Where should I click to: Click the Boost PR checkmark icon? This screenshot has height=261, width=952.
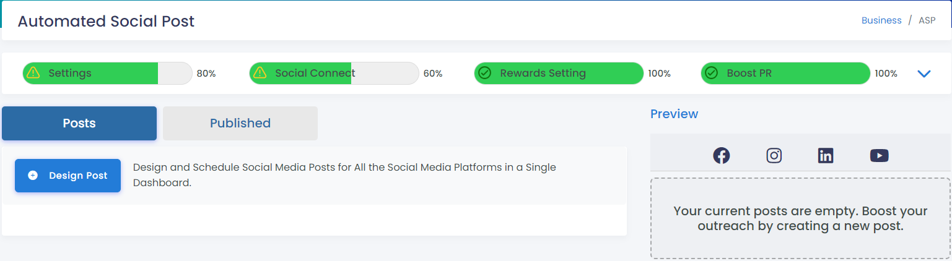(x=712, y=73)
